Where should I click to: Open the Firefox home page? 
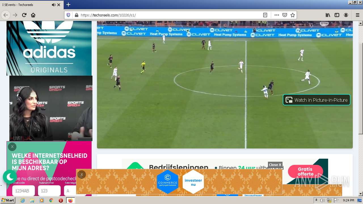point(33,15)
